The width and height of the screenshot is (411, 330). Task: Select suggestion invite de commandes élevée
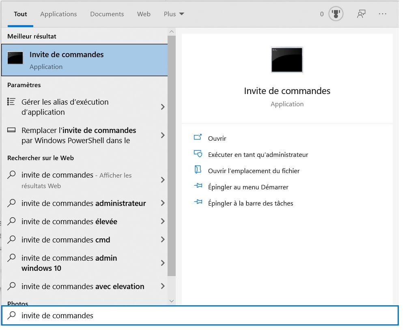[x=84, y=222]
